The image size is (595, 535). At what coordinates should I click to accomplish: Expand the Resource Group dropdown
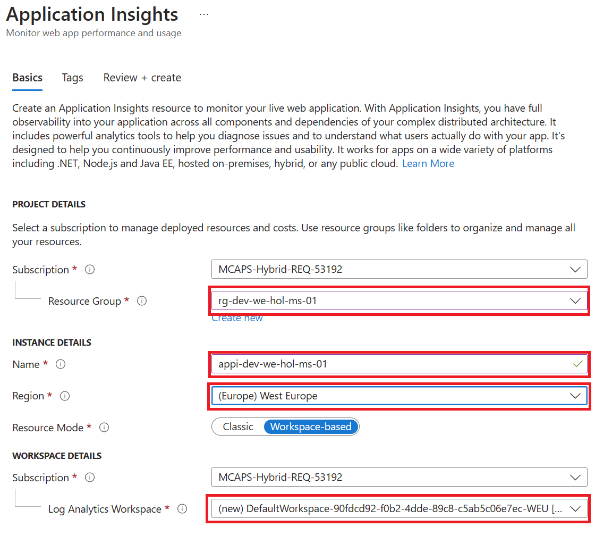575,300
